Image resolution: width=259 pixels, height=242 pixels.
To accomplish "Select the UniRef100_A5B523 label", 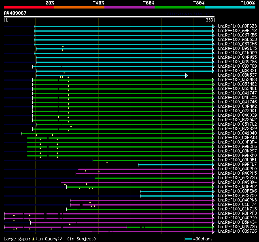I will 237,40.
